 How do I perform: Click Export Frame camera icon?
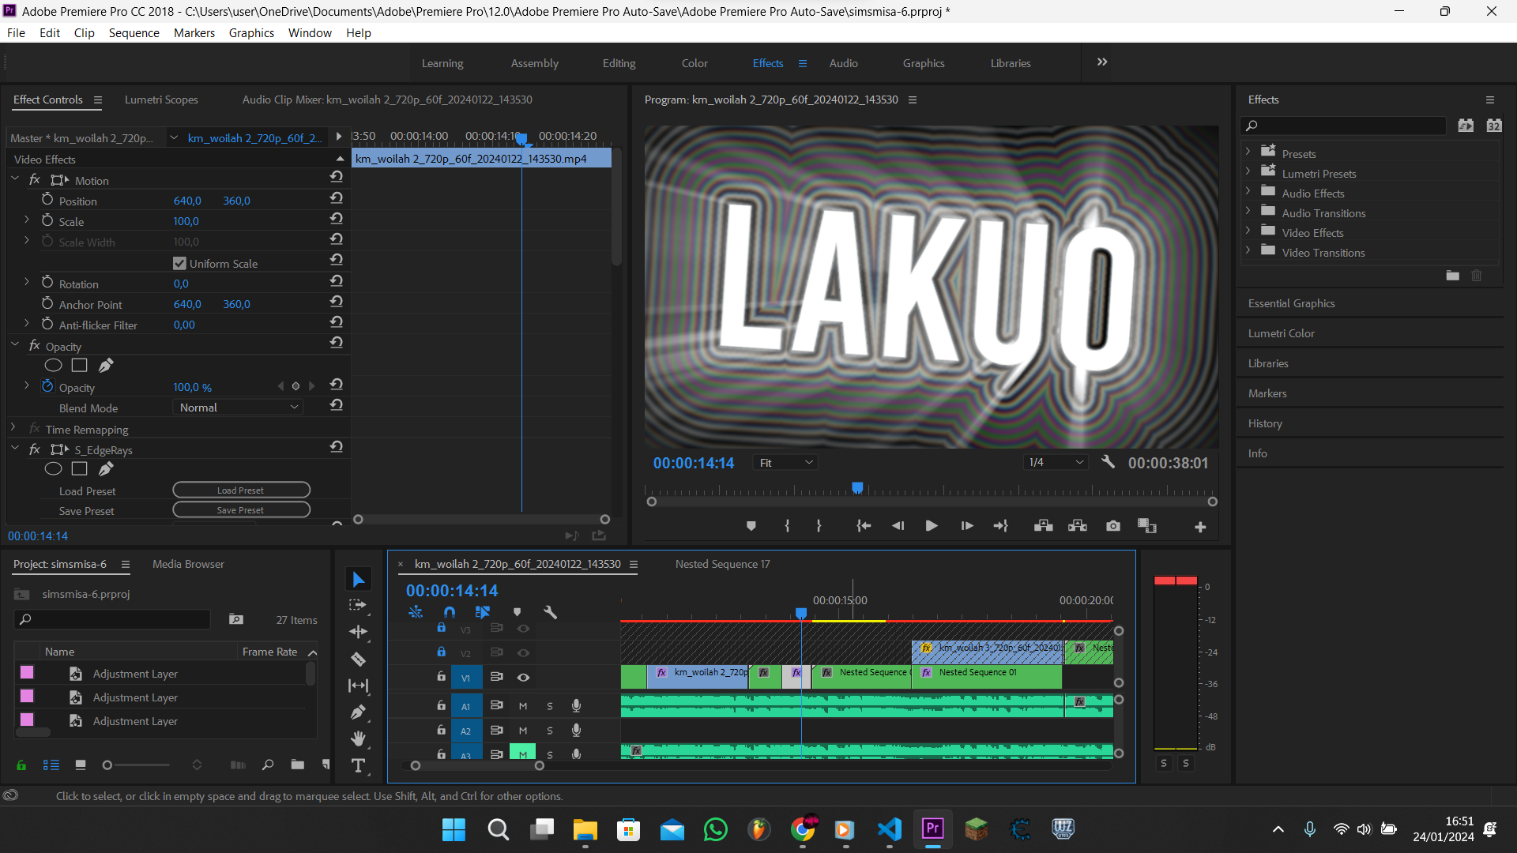pyautogui.click(x=1112, y=526)
